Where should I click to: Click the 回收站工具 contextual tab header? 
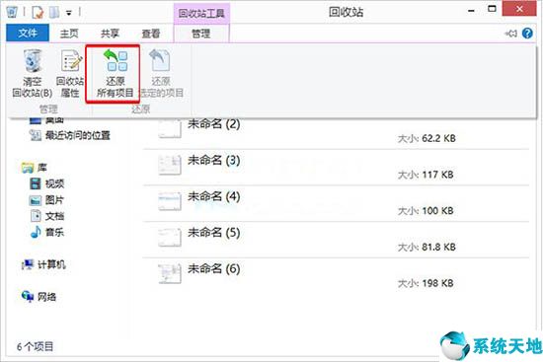(x=201, y=14)
